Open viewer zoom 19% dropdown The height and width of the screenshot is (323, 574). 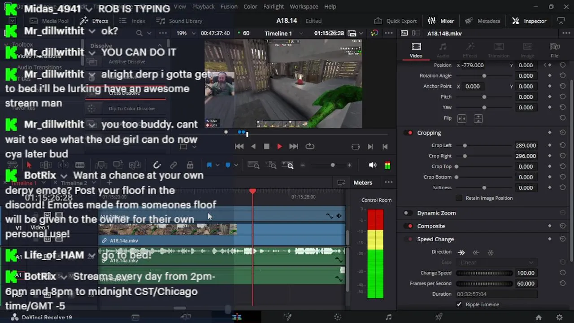coord(186,33)
